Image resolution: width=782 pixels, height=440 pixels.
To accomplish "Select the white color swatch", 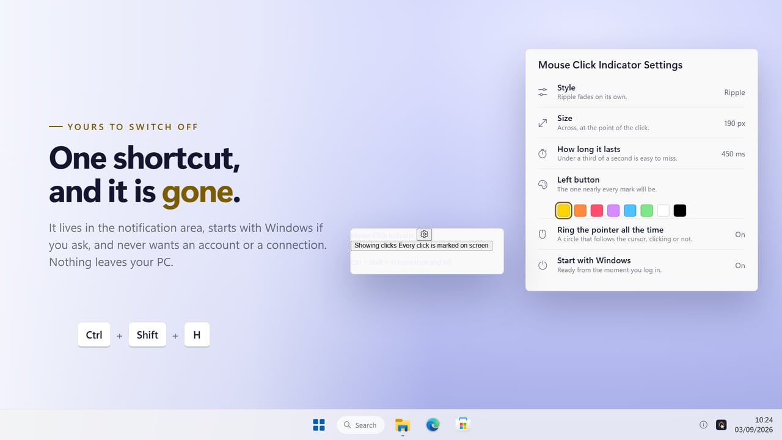I will [x=663, y=211].
